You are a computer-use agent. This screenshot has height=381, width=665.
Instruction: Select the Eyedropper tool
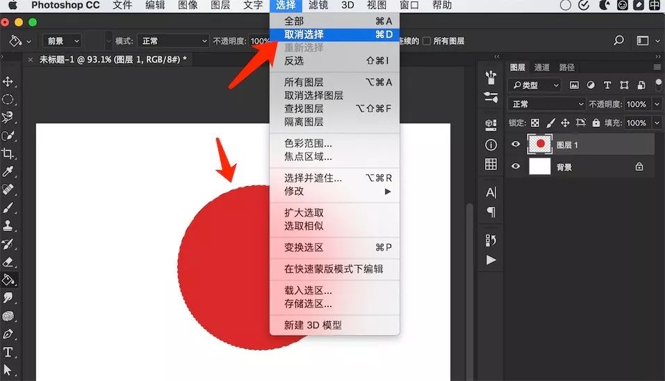[8, 171]
